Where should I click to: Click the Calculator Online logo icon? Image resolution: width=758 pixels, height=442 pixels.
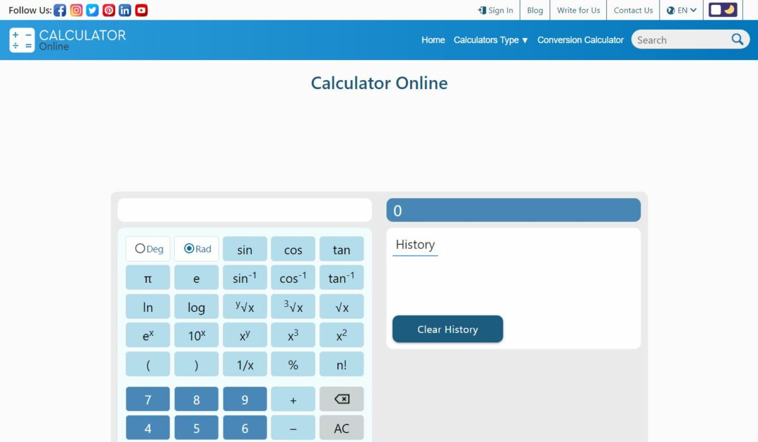21,39
